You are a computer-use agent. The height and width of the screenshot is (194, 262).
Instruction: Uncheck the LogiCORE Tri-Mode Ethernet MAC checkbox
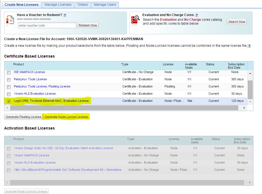(9, 101)
